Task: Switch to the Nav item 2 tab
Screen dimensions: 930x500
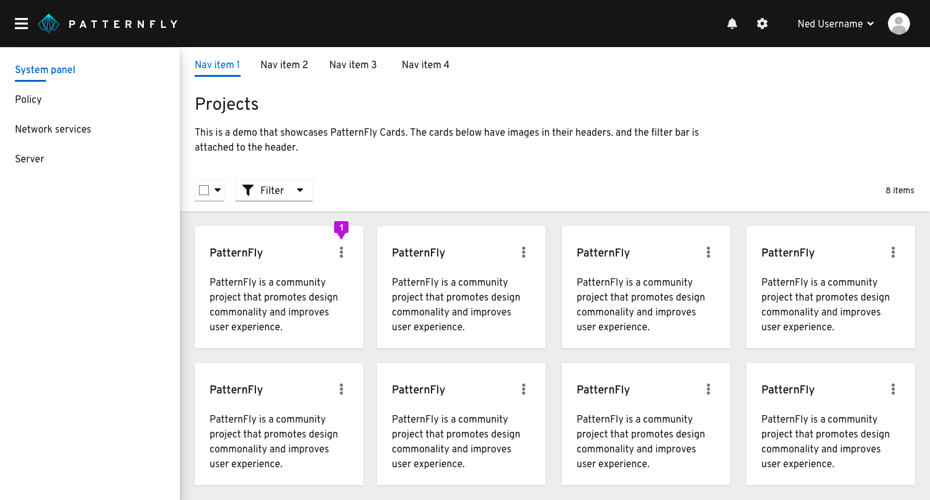Action: pos(285,65)
